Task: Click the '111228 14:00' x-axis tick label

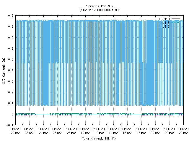Action: click(113, 131)
